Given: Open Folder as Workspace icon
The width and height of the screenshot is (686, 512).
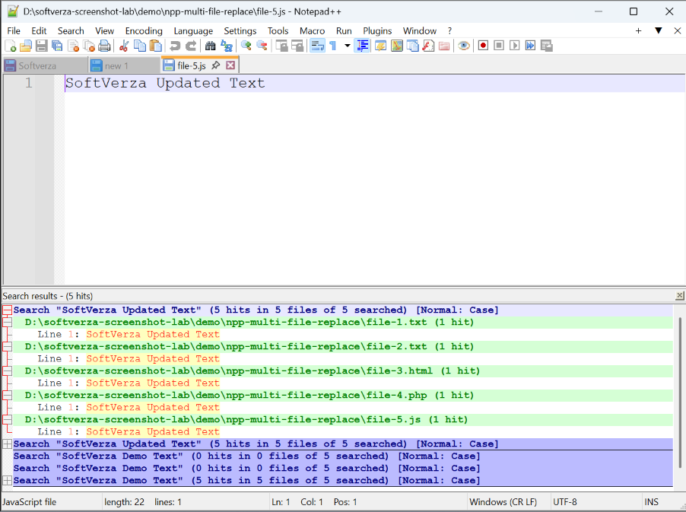Looking at the screenshot, I should tap(444, 46).
